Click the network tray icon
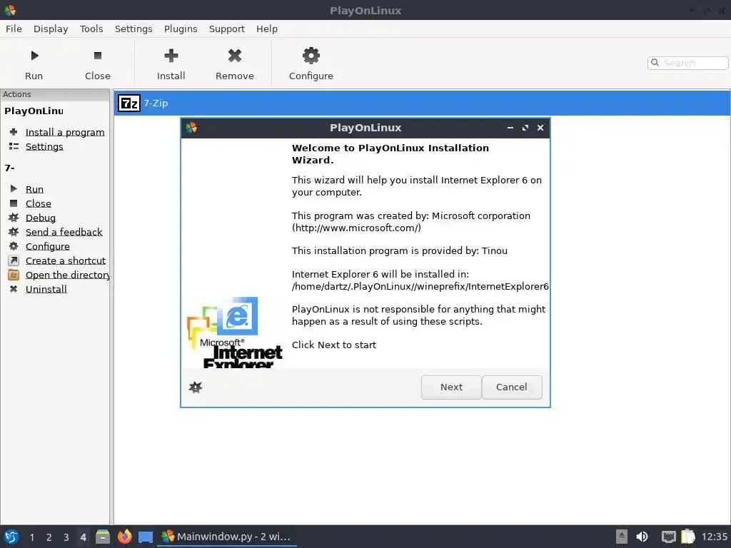Image resolution: width=731 pixels, height=548 pixels. [x=668, y=537]
